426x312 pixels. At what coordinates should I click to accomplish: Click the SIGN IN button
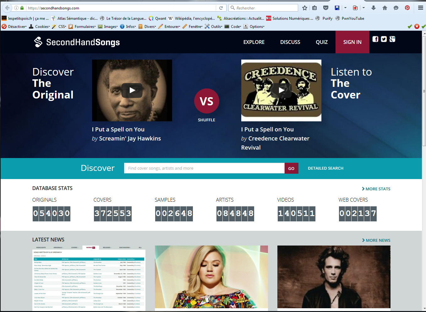(x=352, y=42)
